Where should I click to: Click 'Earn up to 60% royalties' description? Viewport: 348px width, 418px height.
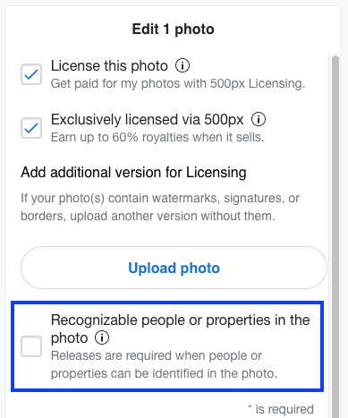pos(157,137)
